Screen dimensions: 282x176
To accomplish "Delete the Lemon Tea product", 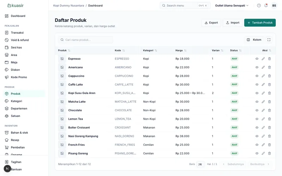I will click(x=269, y=119).
